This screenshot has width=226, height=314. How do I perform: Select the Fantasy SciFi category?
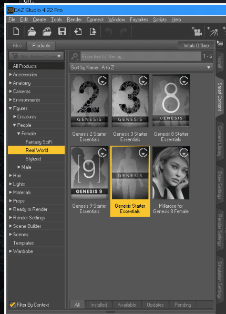coord(39,142)
